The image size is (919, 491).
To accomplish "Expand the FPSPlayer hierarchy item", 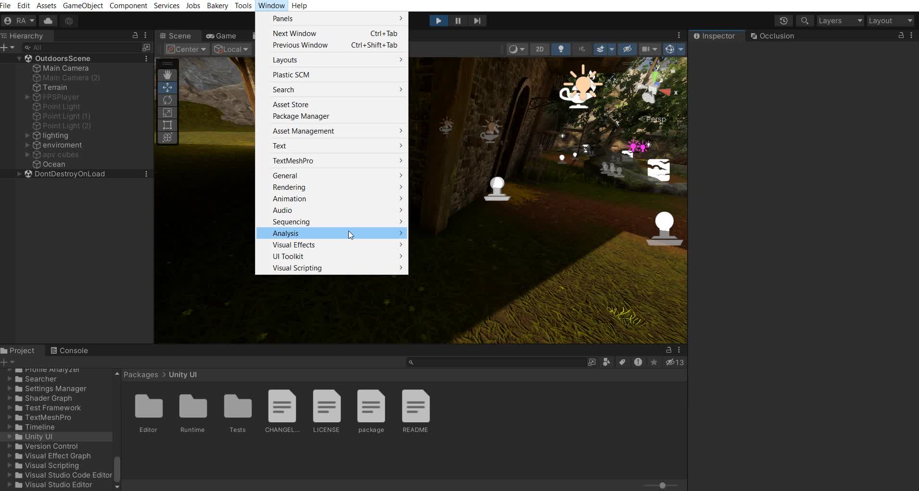I will pos(27,97).
